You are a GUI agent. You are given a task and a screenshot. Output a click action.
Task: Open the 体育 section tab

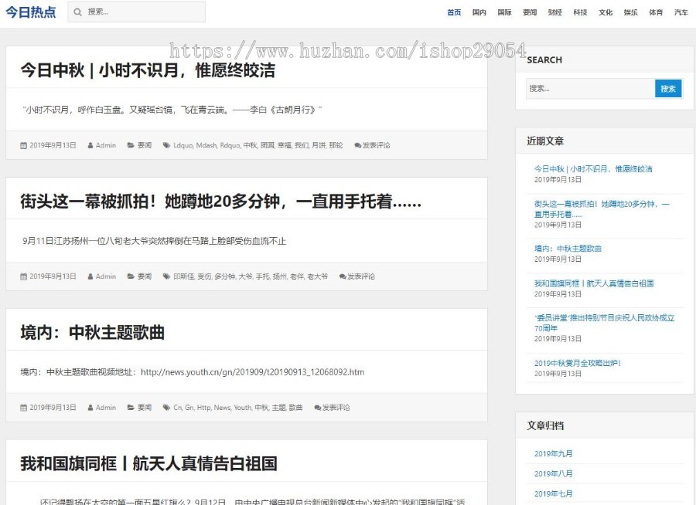[x=656, y=12]
